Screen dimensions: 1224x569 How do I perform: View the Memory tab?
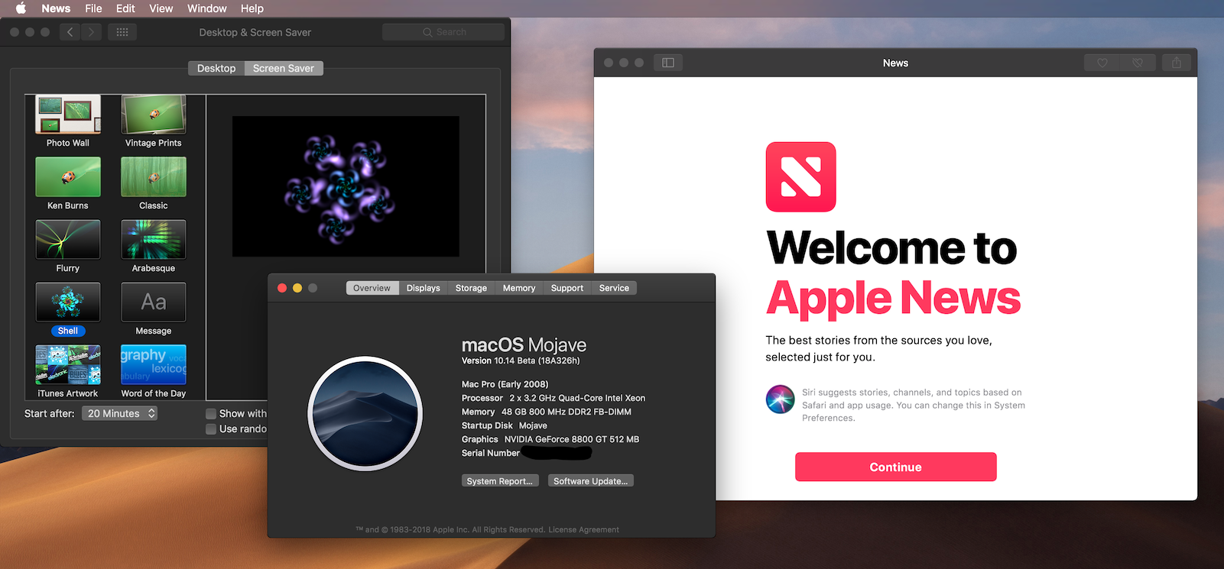[519, 288]
